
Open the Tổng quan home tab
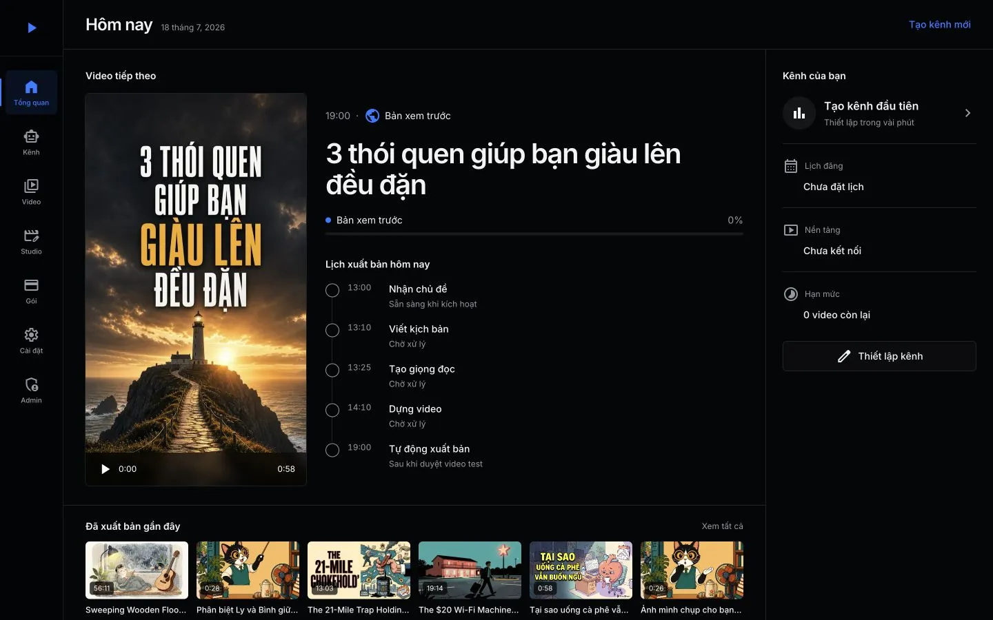click(31, 92)
